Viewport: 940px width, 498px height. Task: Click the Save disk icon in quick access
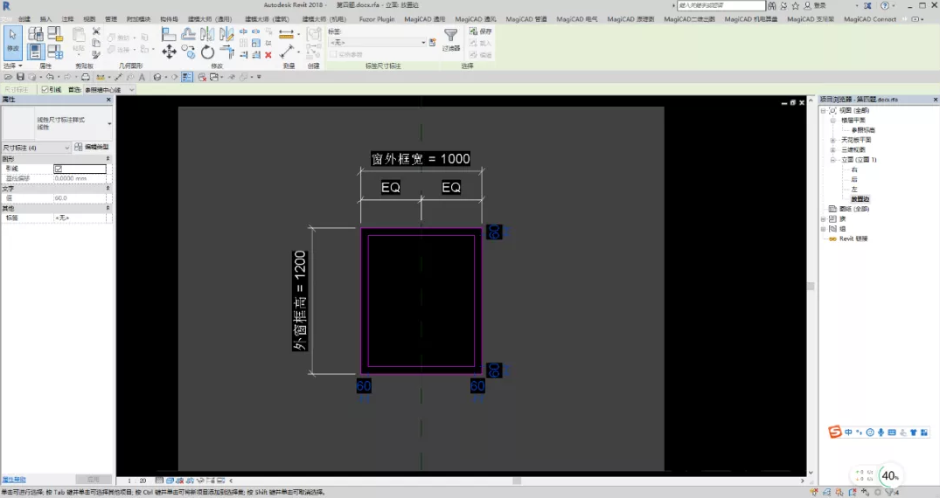pyautogui.click(x=20, y=77)
